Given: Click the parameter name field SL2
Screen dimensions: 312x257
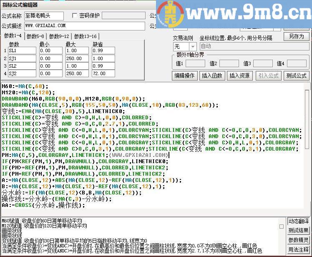Looking at the screenshot, I should pos(22,66).
